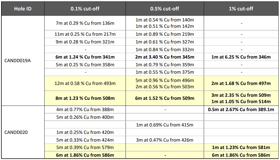Click 1m at 0.69% Cu from 415m

pyautogui.click(x=165, y=125)
